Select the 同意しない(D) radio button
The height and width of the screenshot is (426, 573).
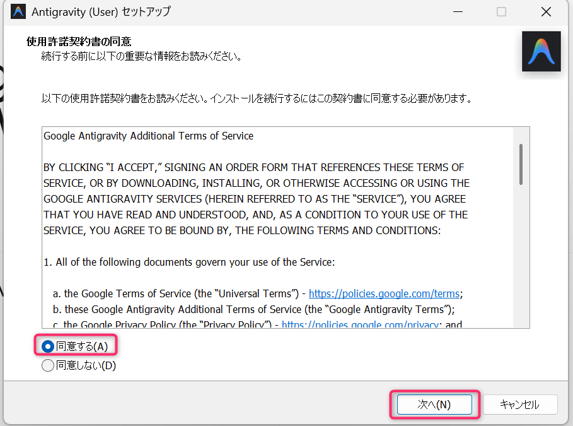(47, 365)
